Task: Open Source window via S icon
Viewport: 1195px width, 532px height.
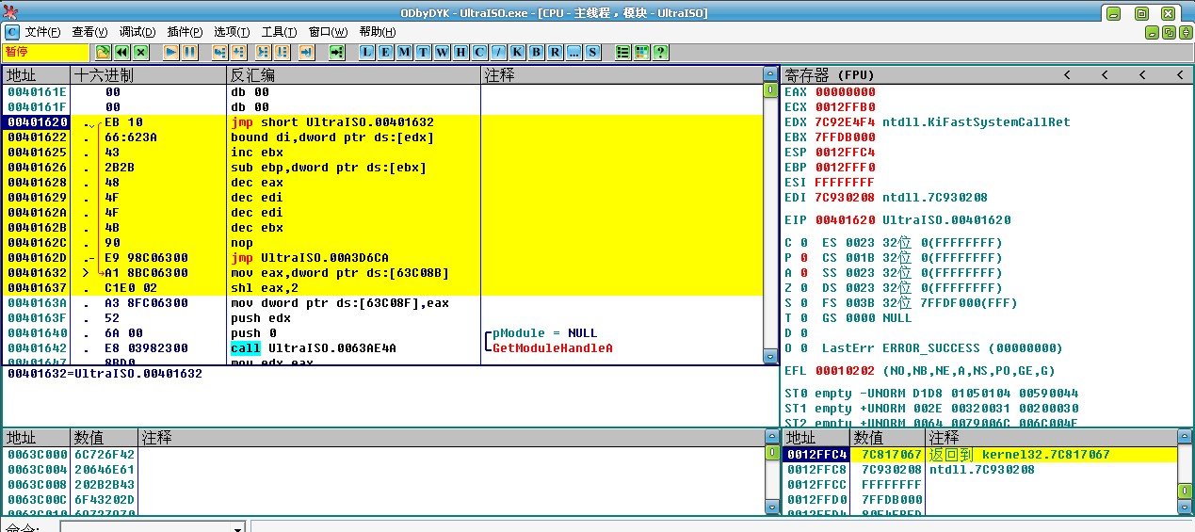Action: 592,52
